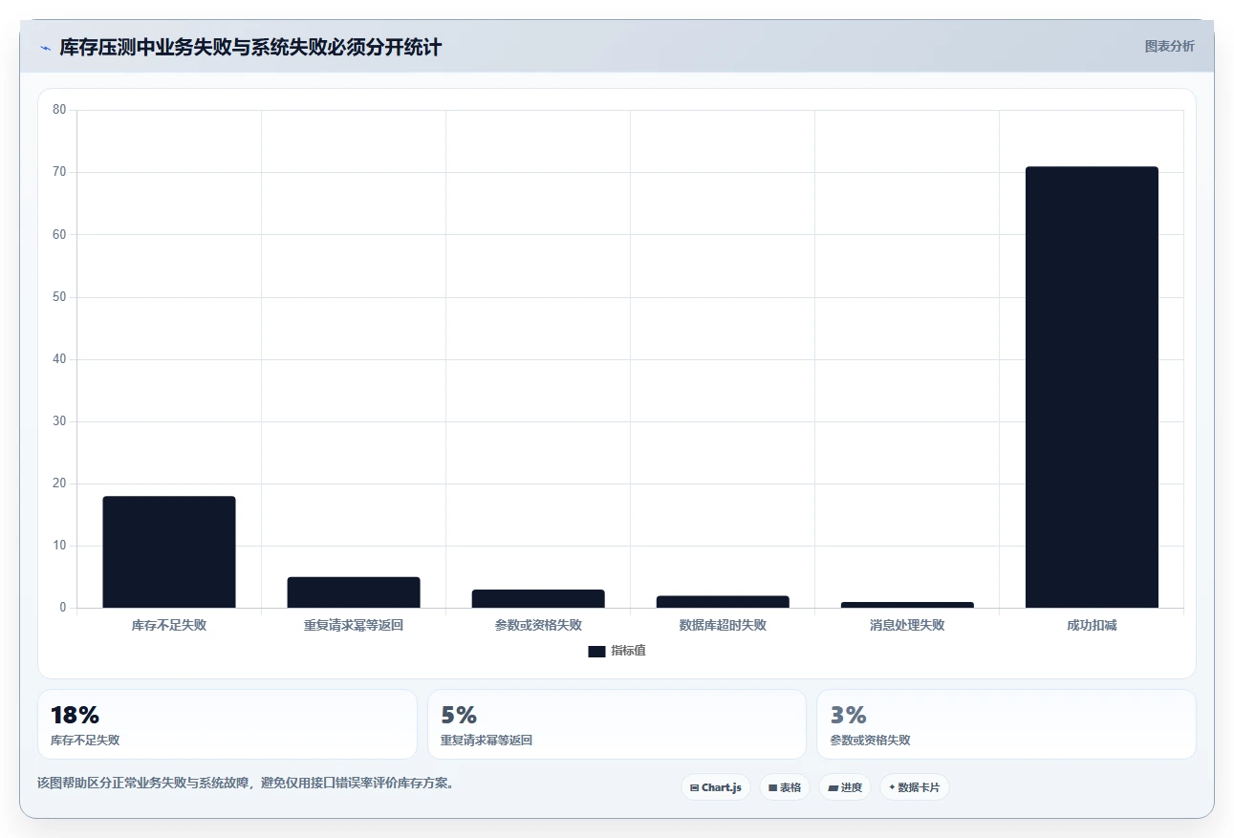
Task: Click the 指标值 legend text
Action: [628, 651]
